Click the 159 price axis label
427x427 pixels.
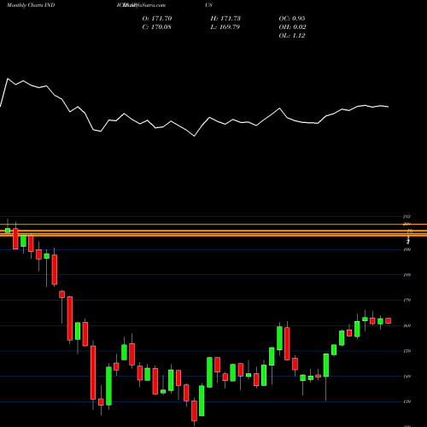[407, 351]
